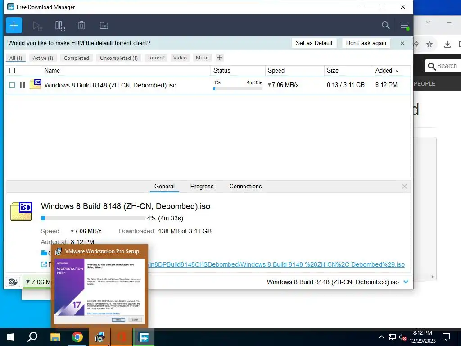This screenshot has height=346, width=461.
Task: Switch to VMware installer taskbar icon
Action: click(99, 337)
